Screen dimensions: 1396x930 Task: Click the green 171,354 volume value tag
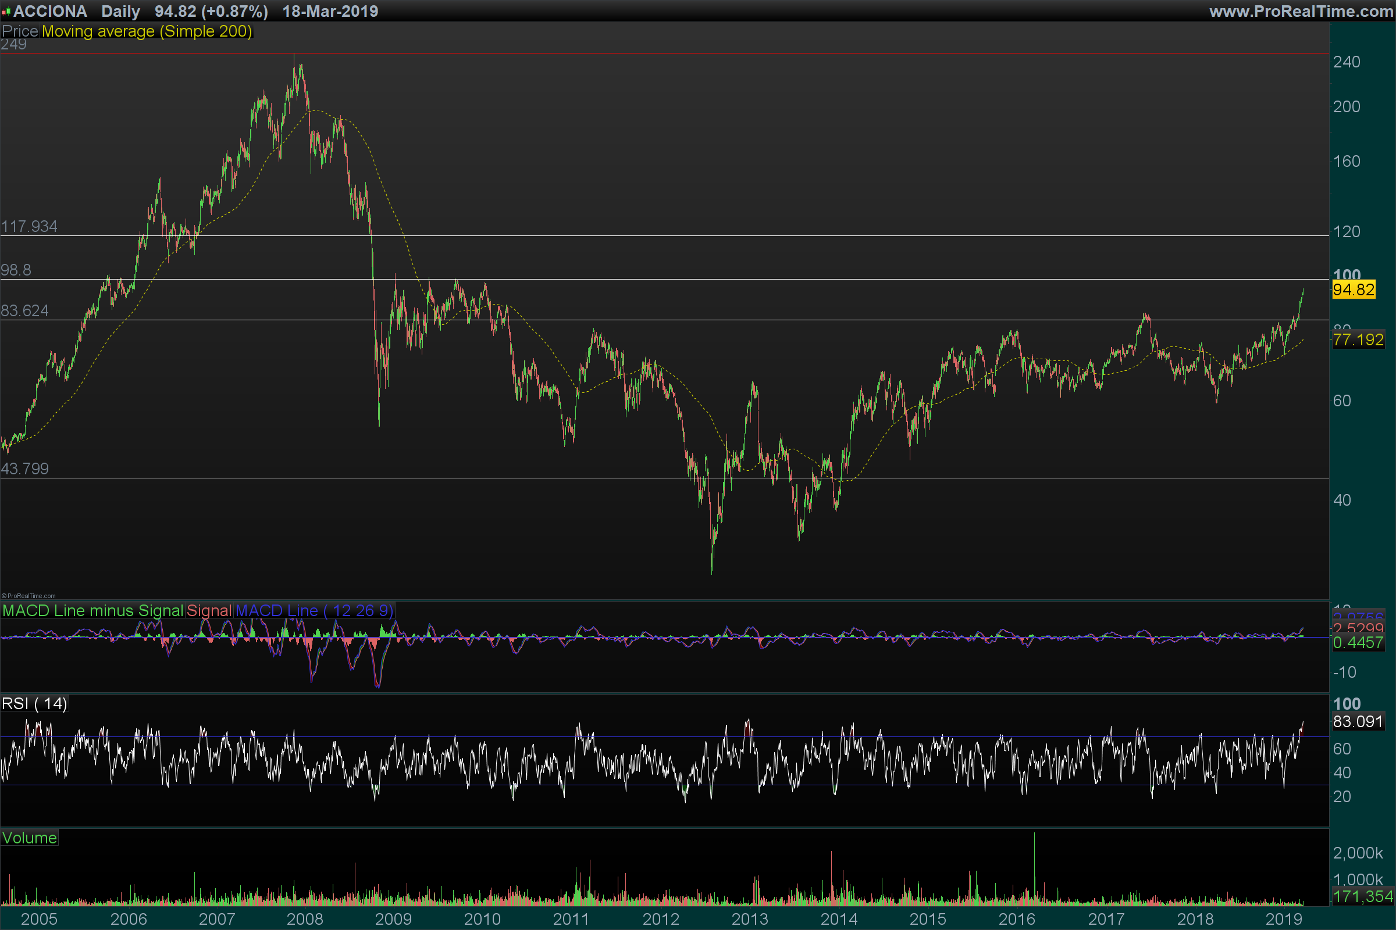click(x=1363, y=896)
